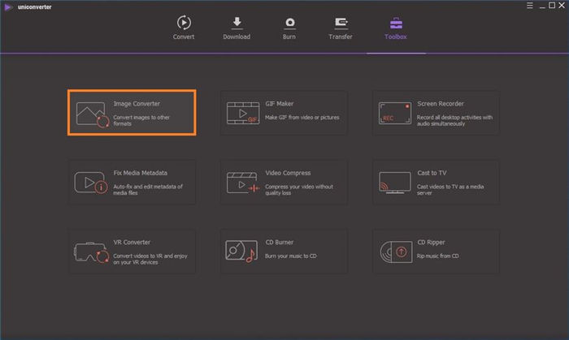Screen dimensions: 569x340
Task: Click the uniconverter logo icon
Action: pos(8,6)
